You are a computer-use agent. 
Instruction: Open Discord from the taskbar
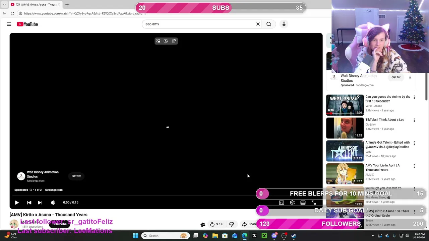tap(274, 236)
